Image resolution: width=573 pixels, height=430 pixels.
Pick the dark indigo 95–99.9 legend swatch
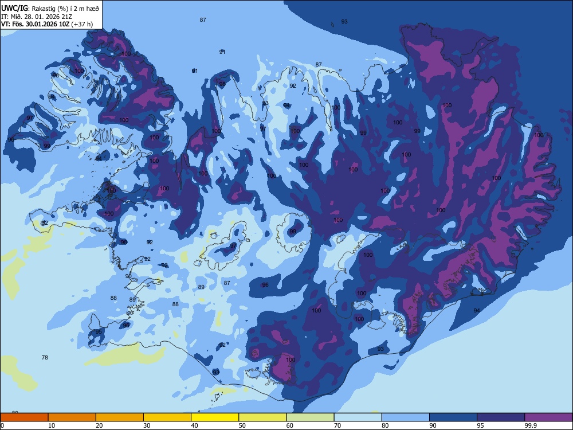click(x=501, y=417)
